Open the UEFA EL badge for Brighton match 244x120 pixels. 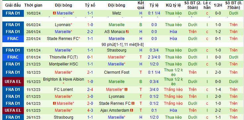13,82
